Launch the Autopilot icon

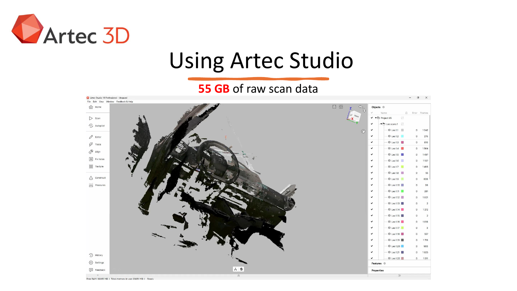click(x=91, y=126)
